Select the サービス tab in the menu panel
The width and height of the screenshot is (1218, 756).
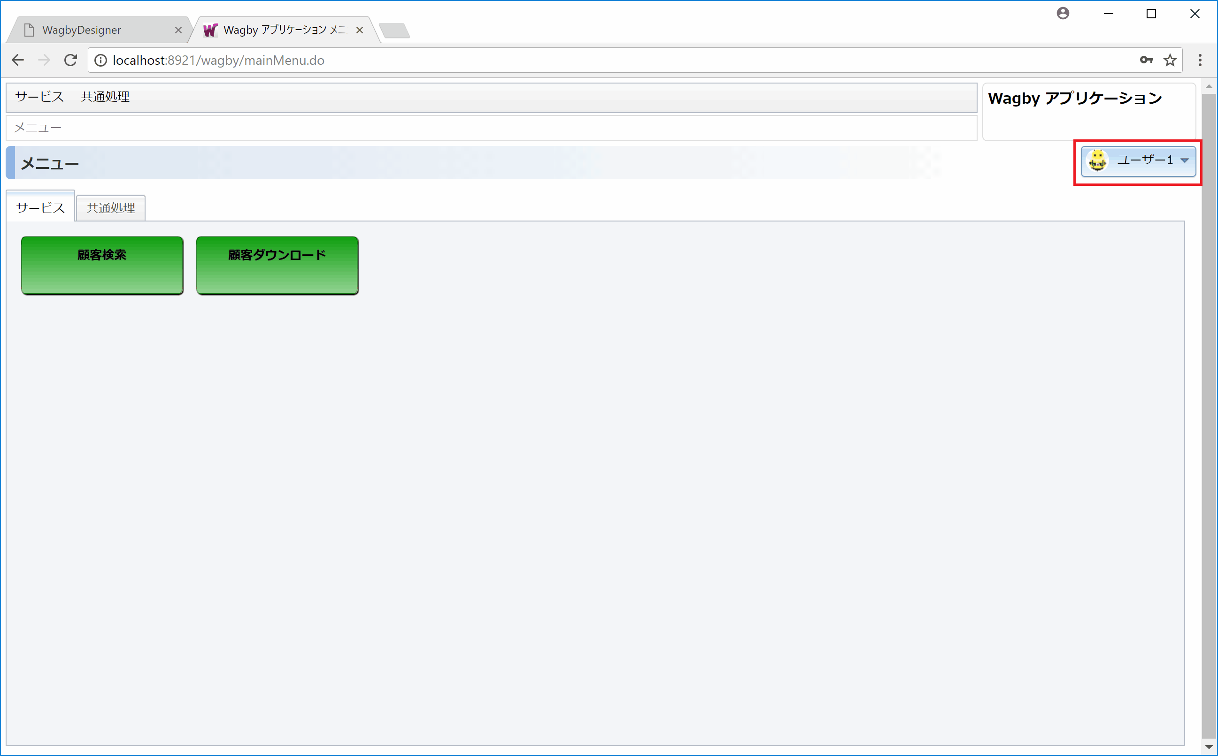(x=40, y=206)
